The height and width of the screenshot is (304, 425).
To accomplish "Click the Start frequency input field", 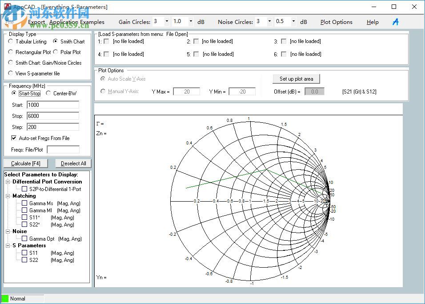I will tap(52, 105).
